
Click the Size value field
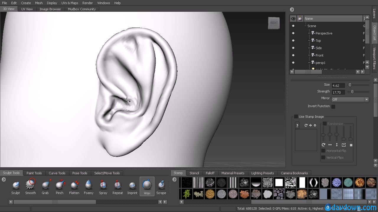[x=338, y=86]
